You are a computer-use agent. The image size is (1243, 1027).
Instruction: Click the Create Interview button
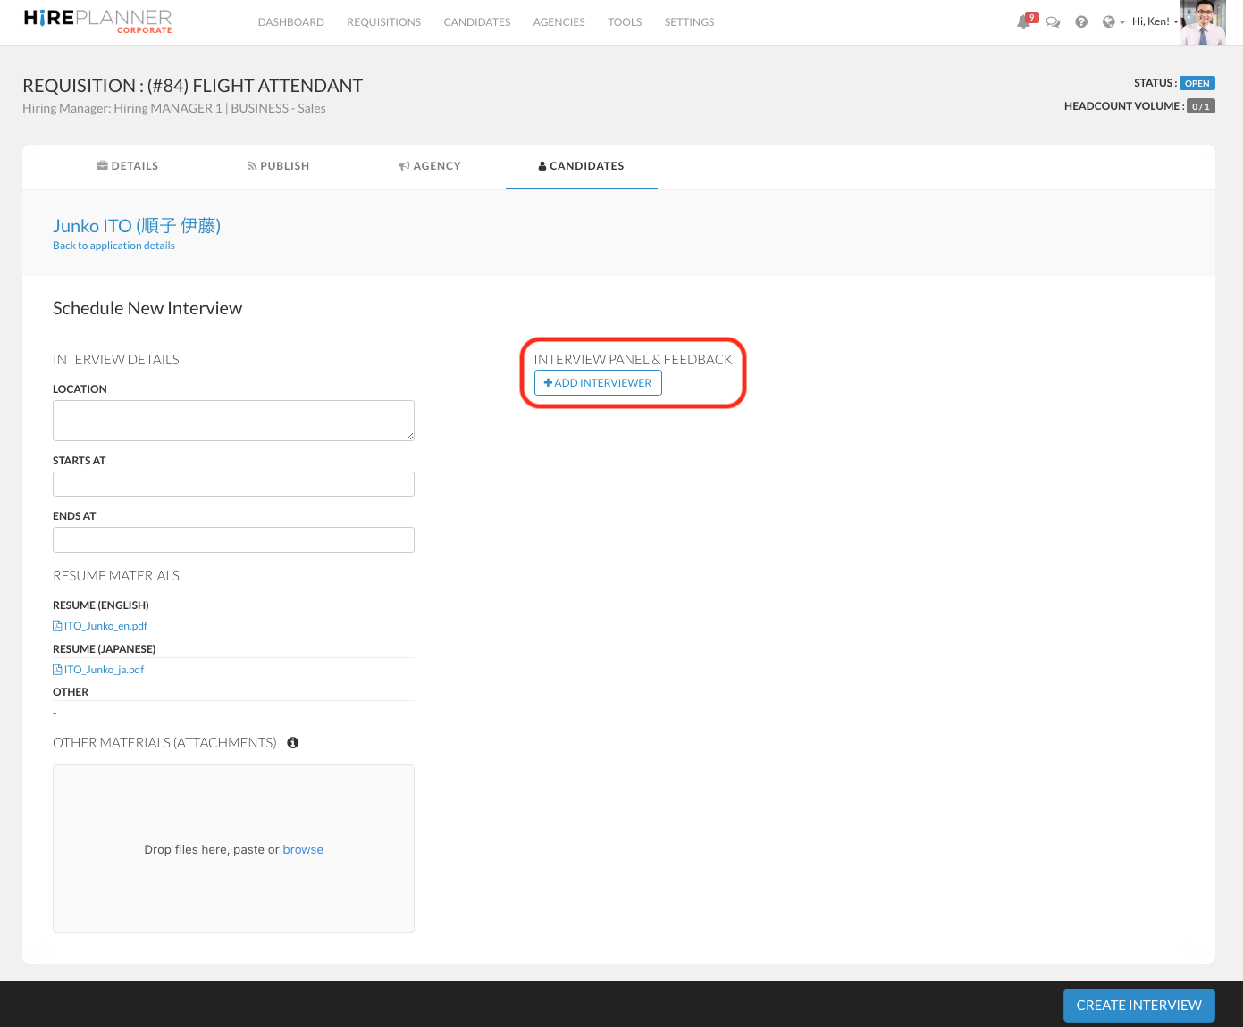[x=1138, y=1006]
